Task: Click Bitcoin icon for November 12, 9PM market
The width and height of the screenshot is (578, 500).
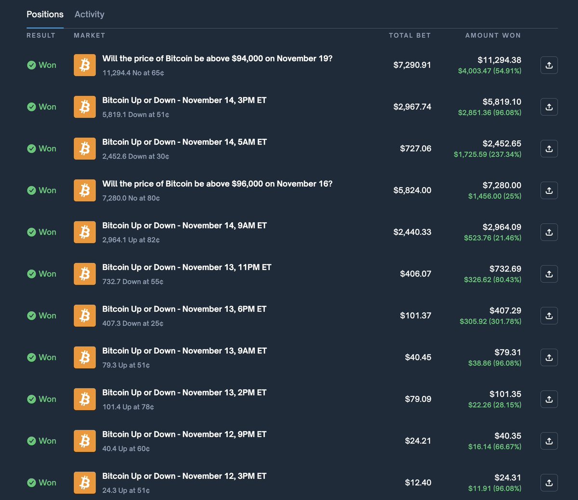Action: (85, 441)
